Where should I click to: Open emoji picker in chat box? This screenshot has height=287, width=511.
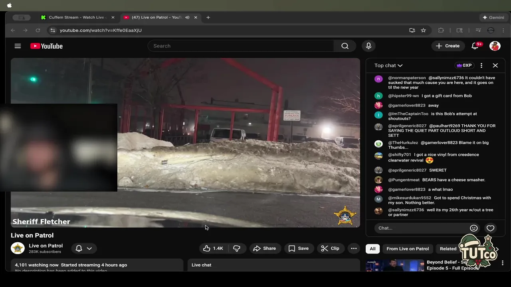point(474,228)
